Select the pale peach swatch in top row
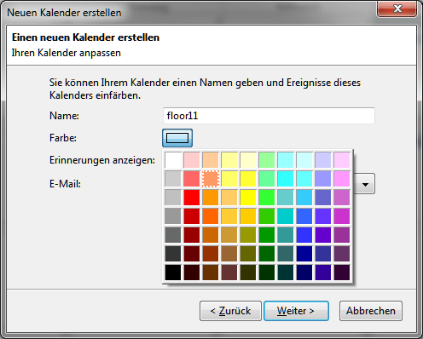Viewport: 423px width, 339px height. [x=211, y=160]
